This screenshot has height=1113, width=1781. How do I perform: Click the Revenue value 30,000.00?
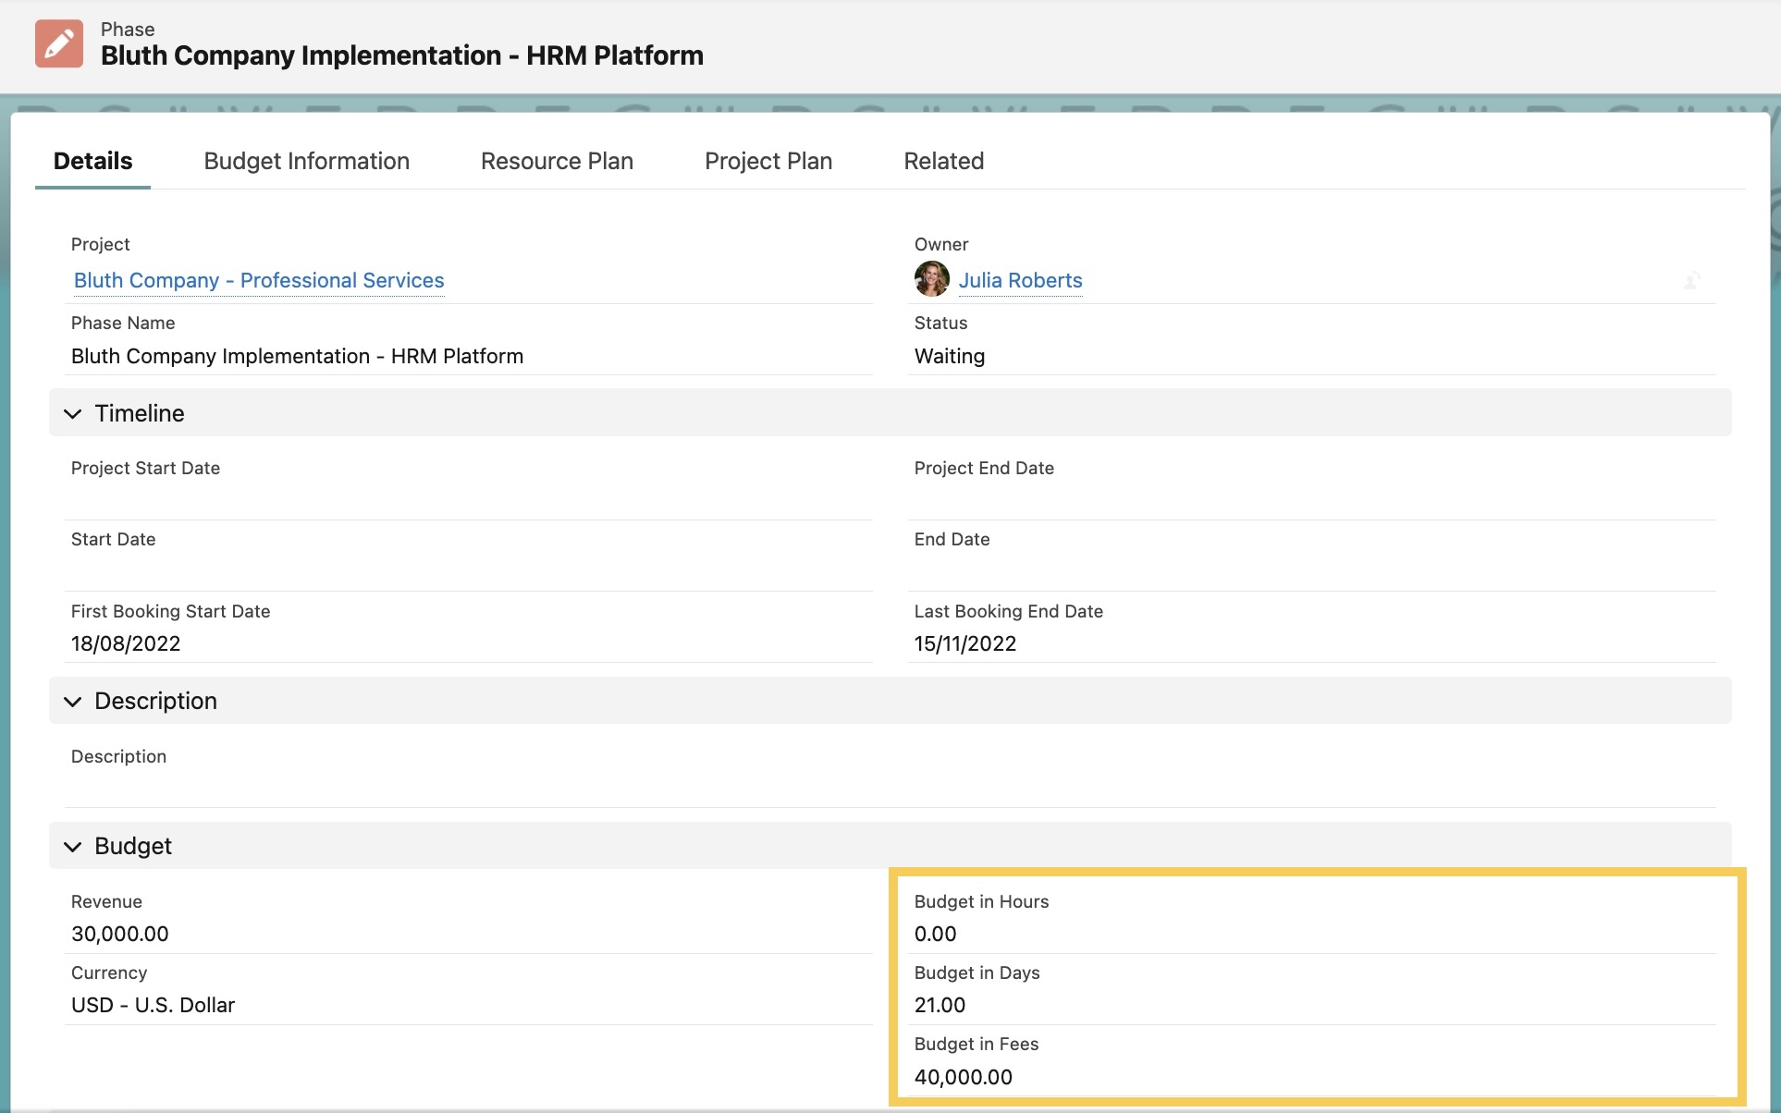coord(119,934)
